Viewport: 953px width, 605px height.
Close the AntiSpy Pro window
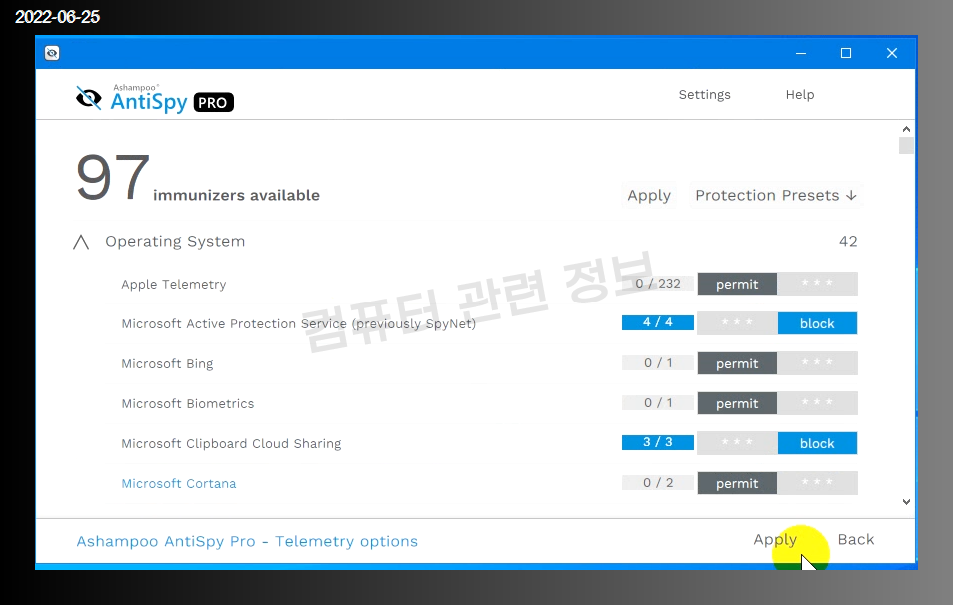(x=892, y=54)
